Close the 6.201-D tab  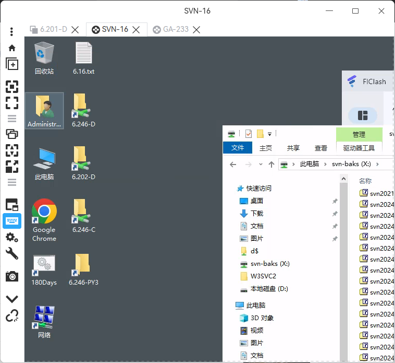pyautogui.click(x=75, y=30)
